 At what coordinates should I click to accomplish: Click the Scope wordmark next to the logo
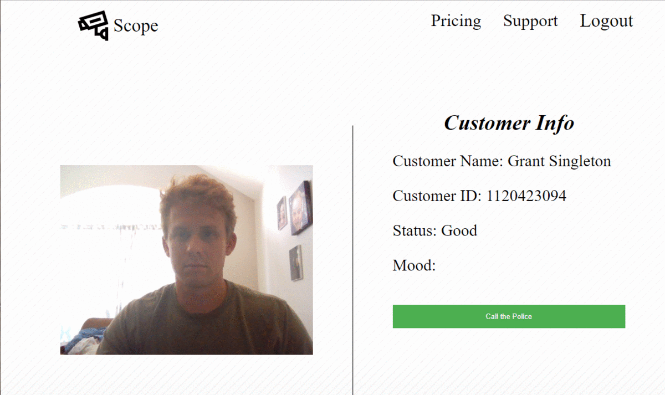[x=135, y=25]
